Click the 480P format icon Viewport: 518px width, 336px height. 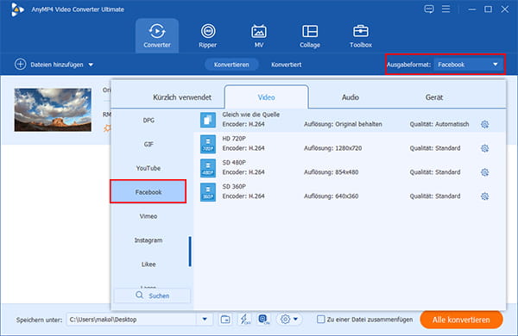tap(208, 168)
